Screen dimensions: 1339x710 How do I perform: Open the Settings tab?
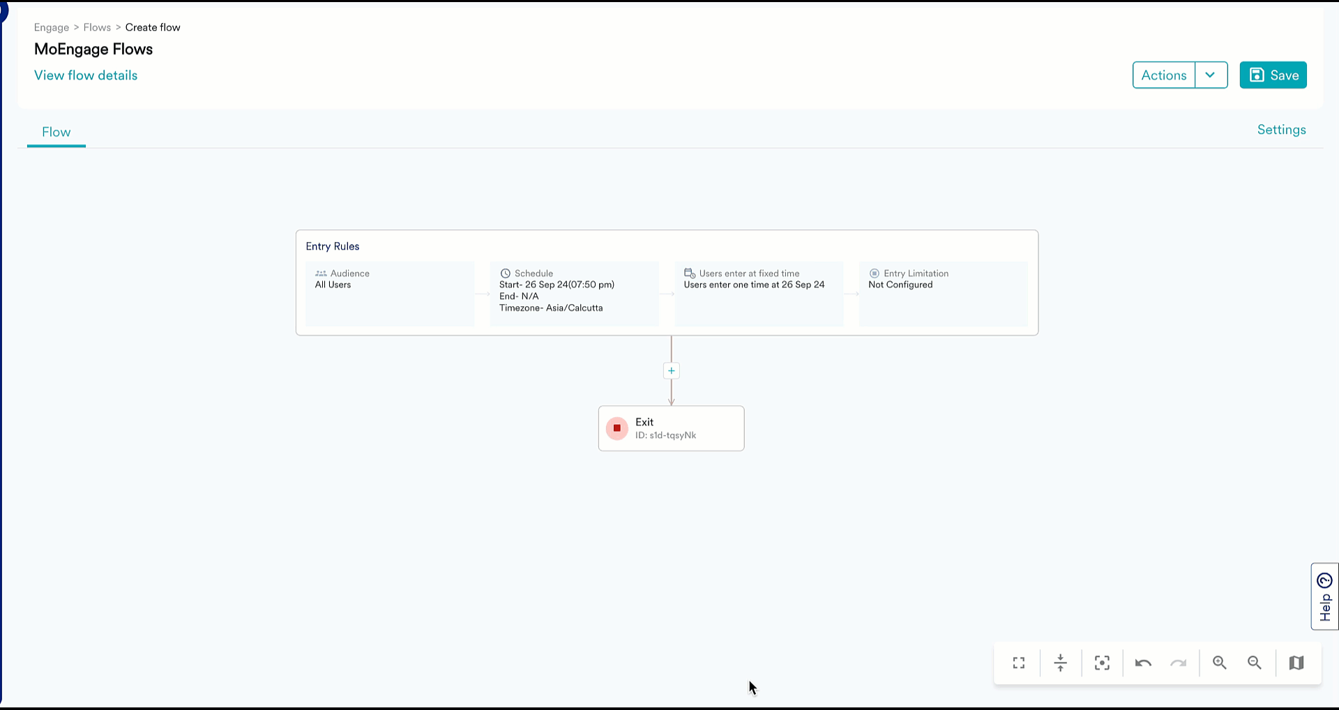click(x=1281, y=130)
